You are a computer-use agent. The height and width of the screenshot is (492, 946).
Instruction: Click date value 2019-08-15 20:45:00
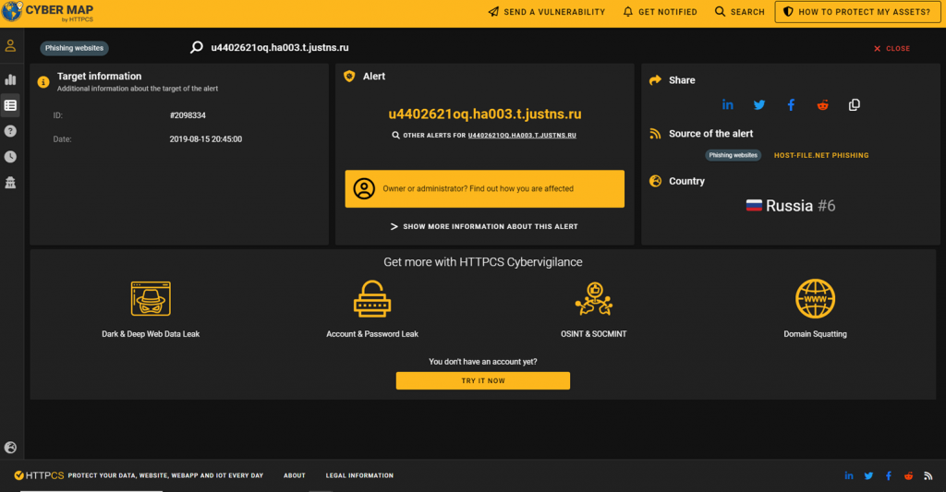tap(206, 139)
